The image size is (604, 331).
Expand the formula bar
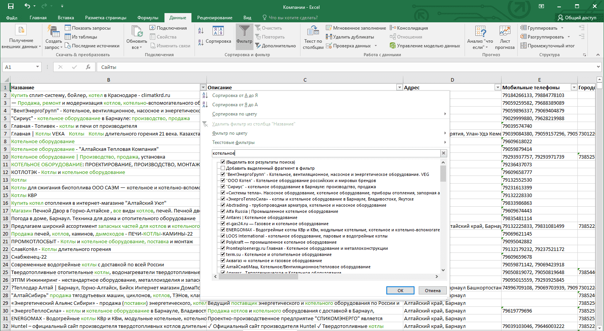point(598,67)
